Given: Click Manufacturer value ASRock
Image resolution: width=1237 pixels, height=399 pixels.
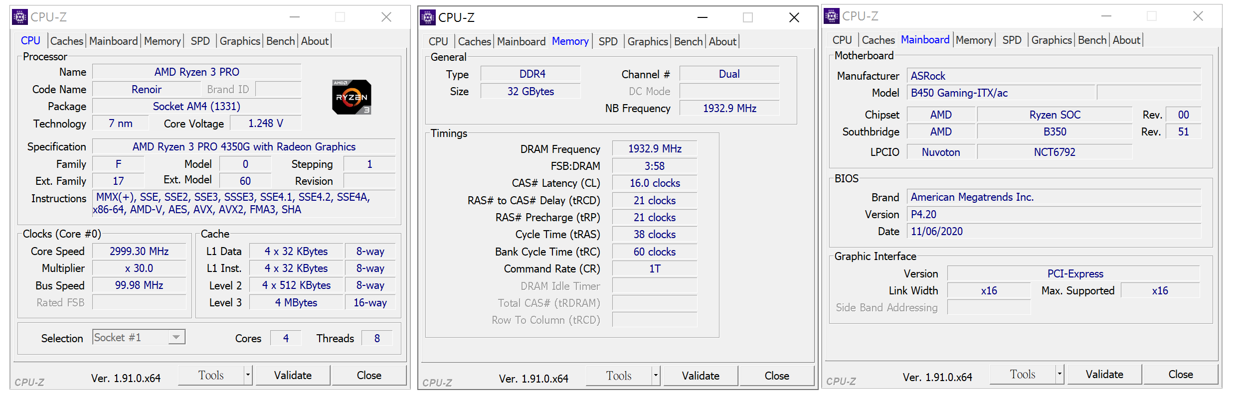Looking at the screenshot, I should [1054, 76].
